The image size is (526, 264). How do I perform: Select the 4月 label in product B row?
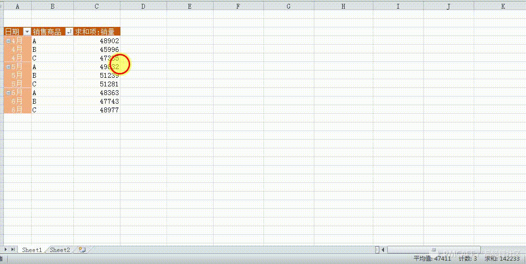(x=17, y=49)
